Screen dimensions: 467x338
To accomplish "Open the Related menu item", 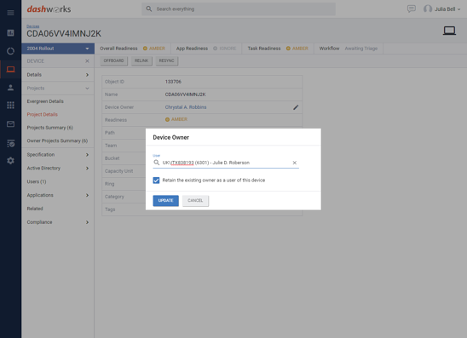I will pos(35,209).
